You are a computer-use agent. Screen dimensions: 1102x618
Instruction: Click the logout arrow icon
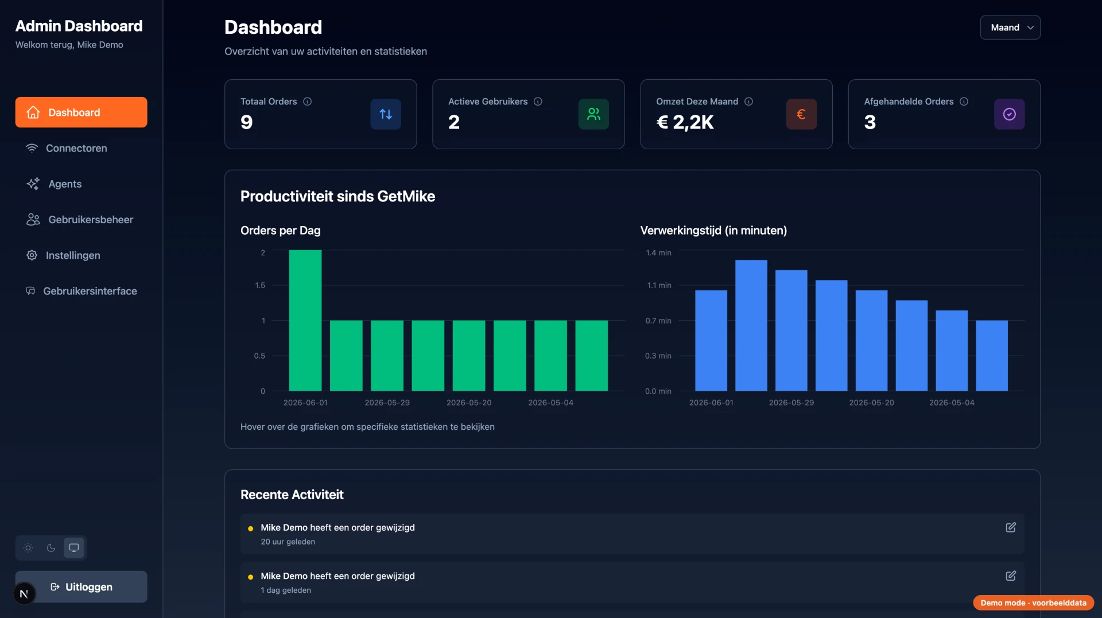tap(55, 586)
